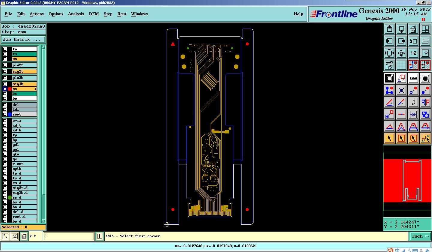
Task: Select the pln3b layer name
Action: 25,78
